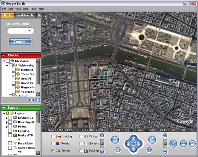
Task: Switch to the Fly To tab
Action: tap(7, 15)
